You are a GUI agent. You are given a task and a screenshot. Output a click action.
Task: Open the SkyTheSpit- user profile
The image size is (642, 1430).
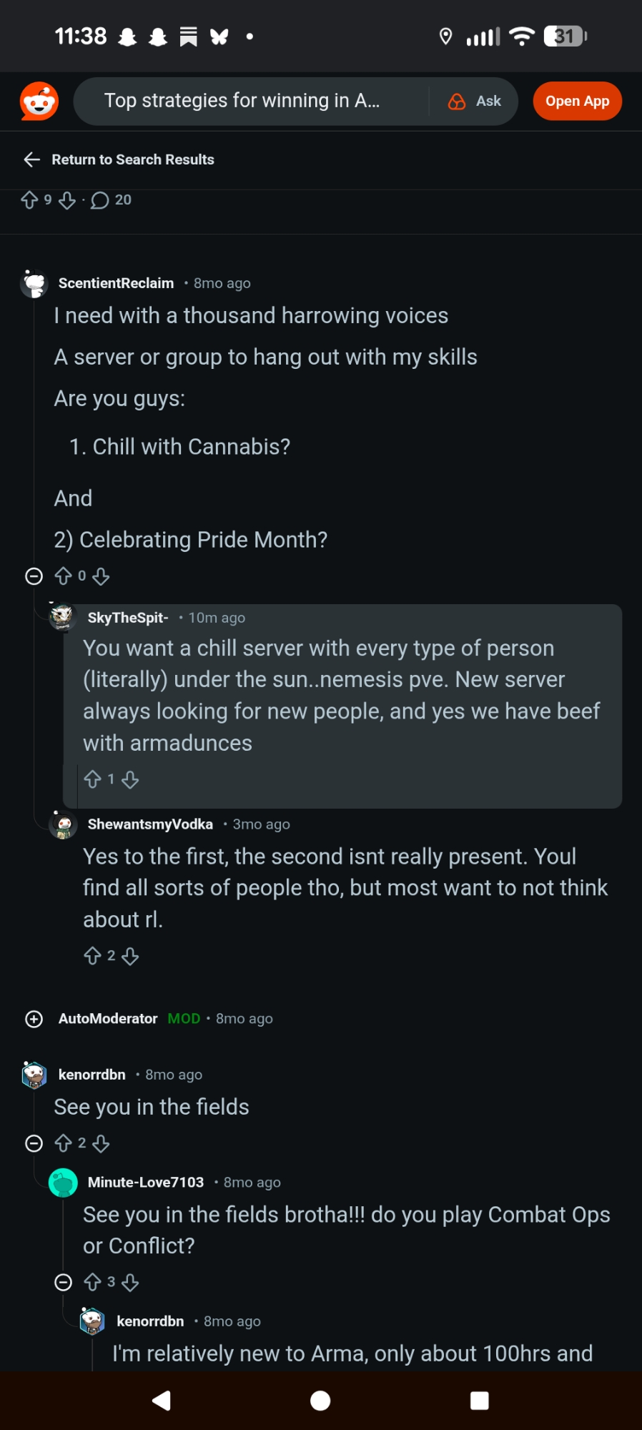[x=128, y=618]
